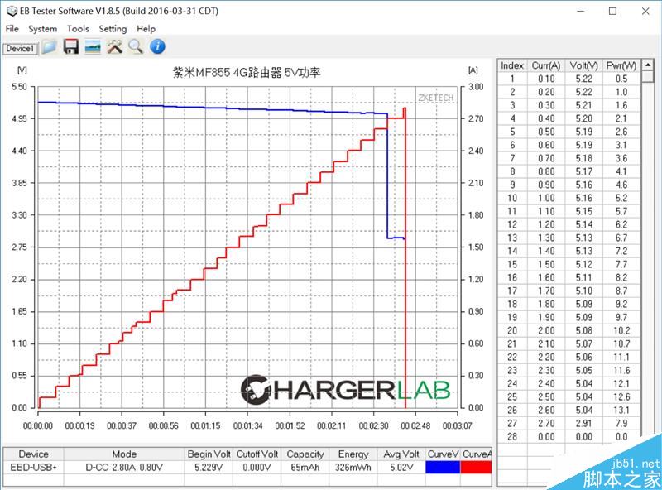Click the Avg Volt value 5.02V
The image size is (662, 490).
pyautogui.click(x=401, y=467)
